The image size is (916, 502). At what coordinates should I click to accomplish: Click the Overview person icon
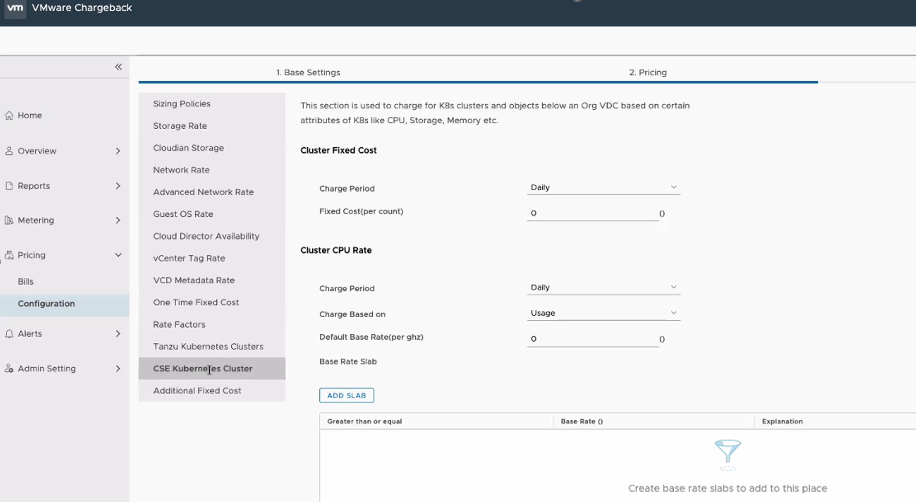click(9, 151)
